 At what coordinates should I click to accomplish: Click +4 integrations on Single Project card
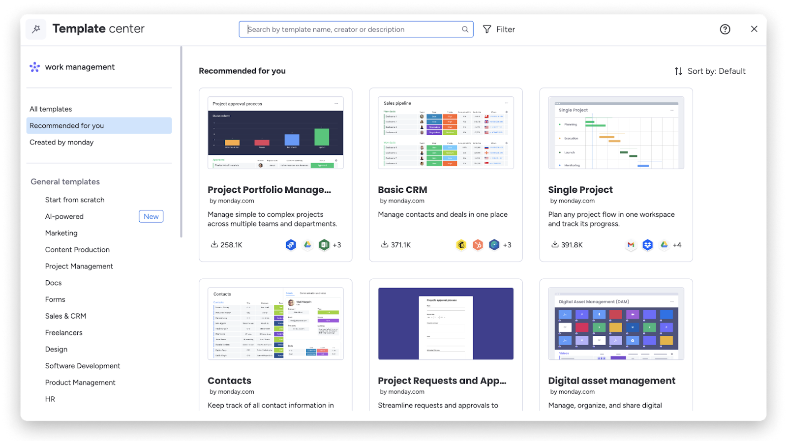tap(677, 245)
